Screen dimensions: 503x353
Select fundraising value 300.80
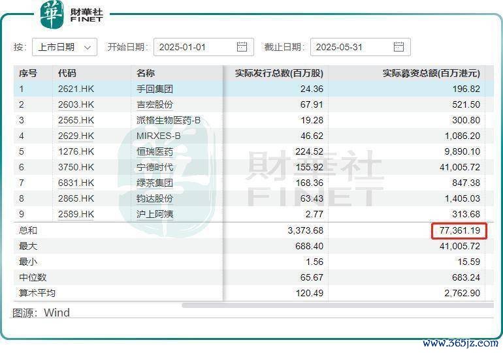click(x=466, y=121)
